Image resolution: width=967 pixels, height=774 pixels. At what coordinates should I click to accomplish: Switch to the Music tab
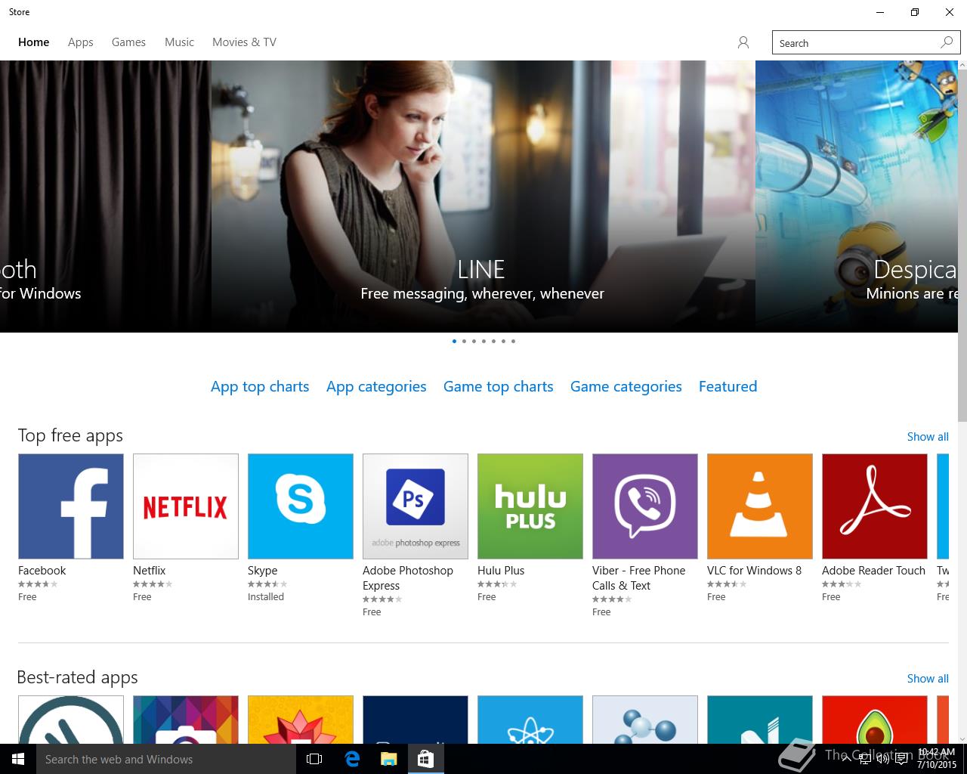[179, 42]
